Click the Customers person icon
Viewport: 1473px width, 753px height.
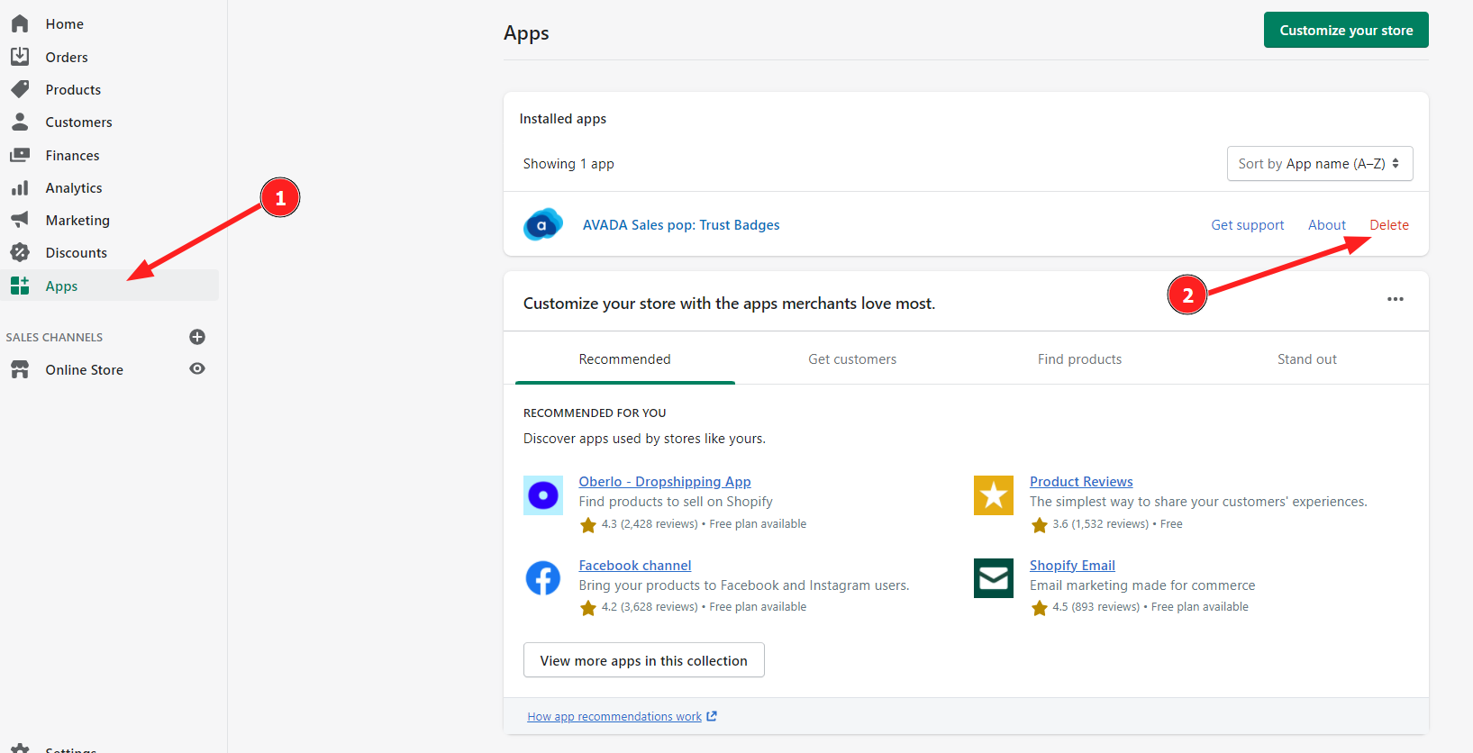pos(20,122)
